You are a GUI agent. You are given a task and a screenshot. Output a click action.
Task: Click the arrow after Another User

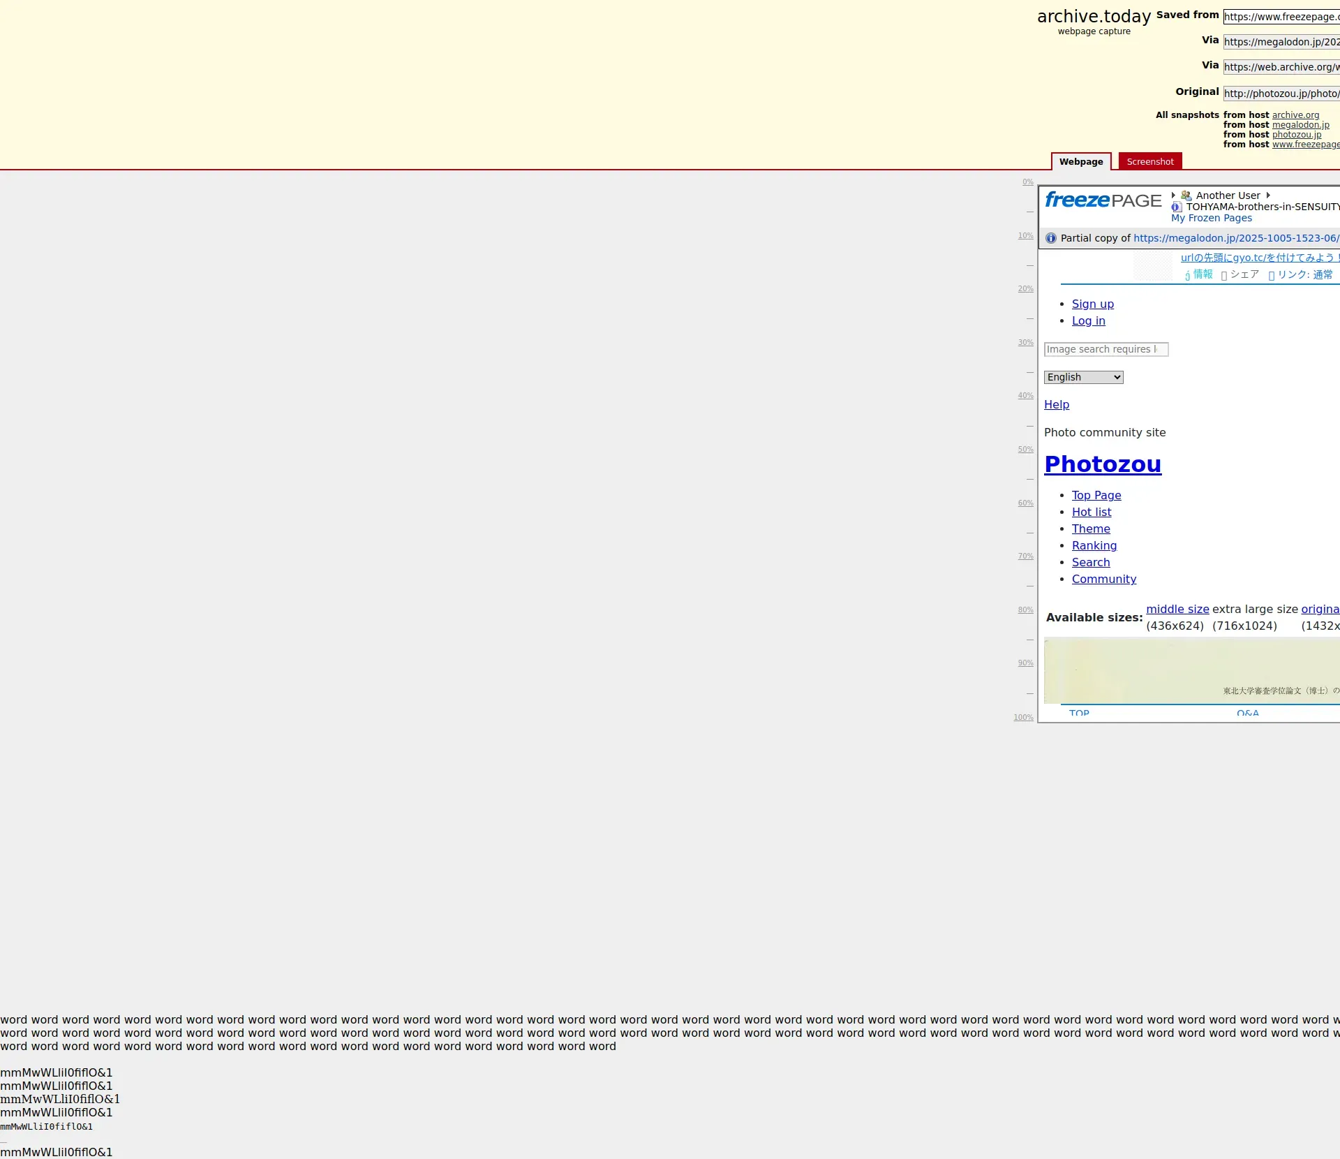pyautogui.click(x=1268, y=195)
